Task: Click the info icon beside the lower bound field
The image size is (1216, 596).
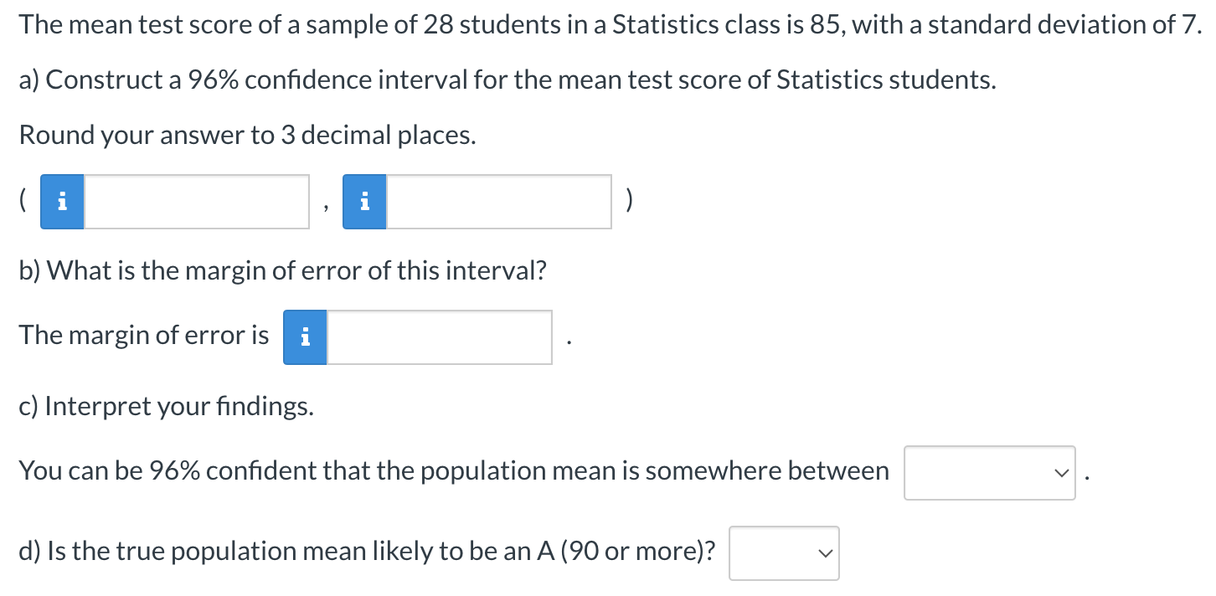Action: tap(61, 202)
